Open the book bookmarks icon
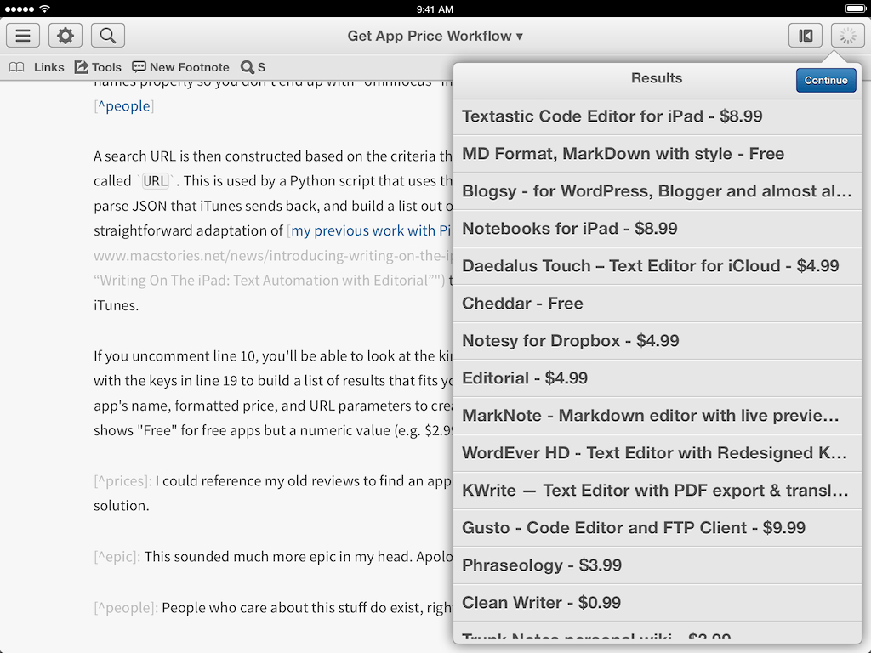871x653 pixels. [x=17, y=67]
